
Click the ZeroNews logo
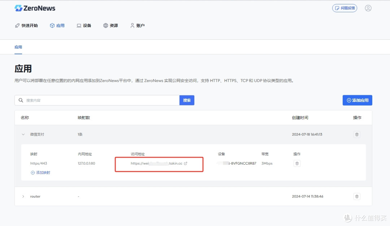(x=35, y=8)
